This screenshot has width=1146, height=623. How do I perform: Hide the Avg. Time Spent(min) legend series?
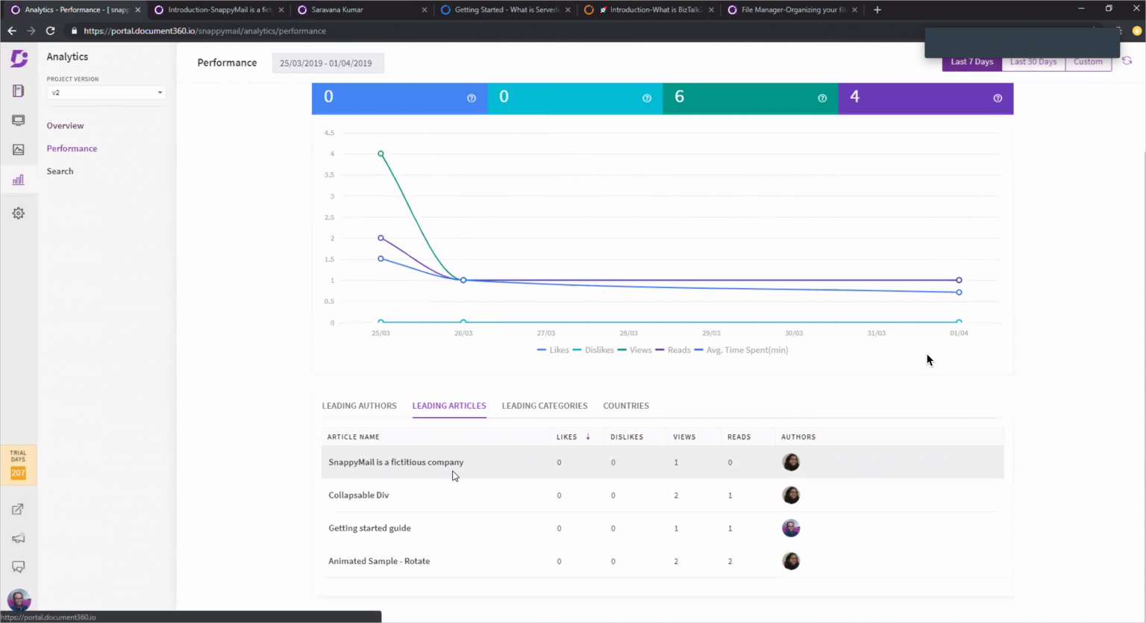tap(741, 350)
